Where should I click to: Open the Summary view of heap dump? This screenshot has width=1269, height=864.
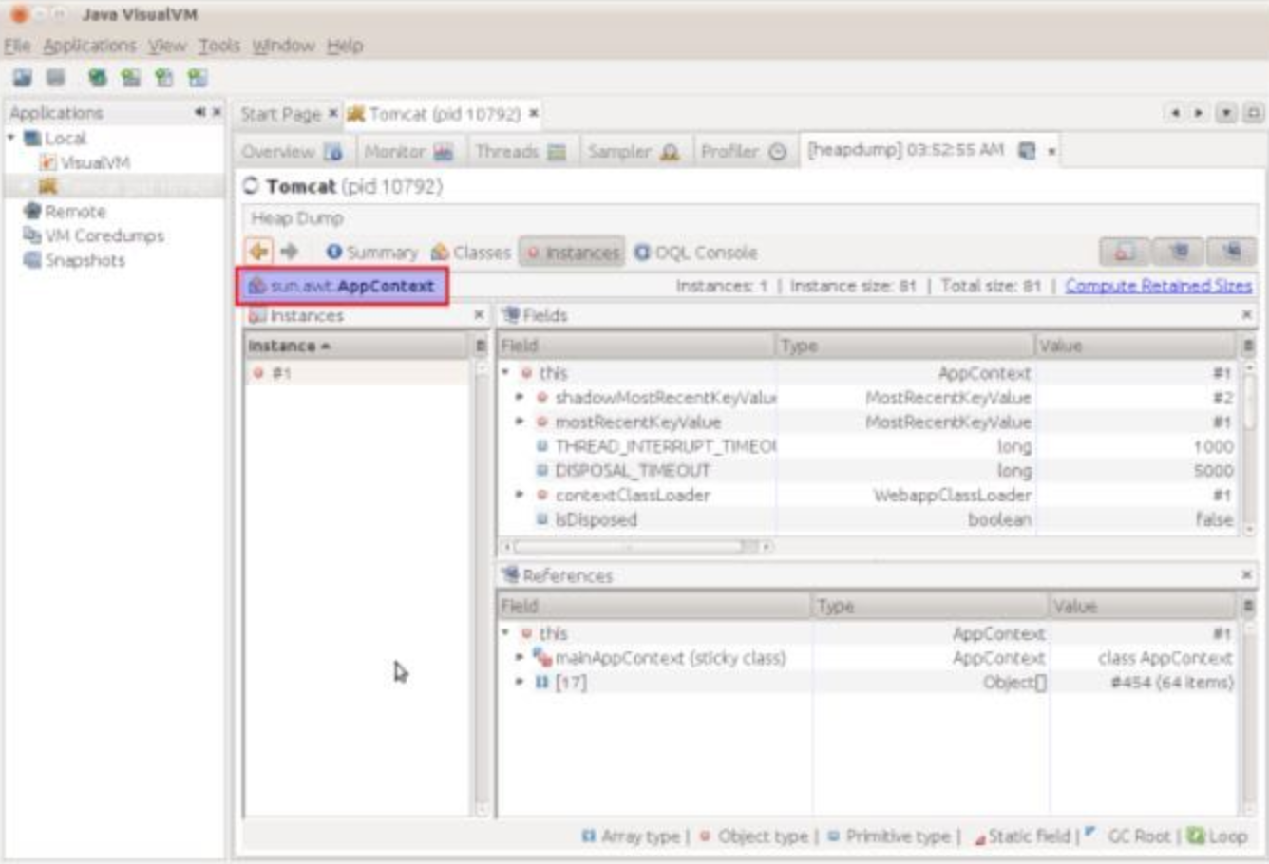point(371,253)
